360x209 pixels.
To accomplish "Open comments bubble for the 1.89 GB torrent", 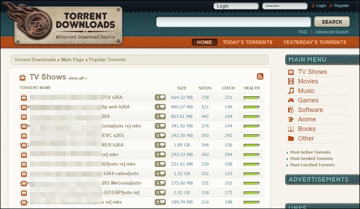I will coord(160,145).
